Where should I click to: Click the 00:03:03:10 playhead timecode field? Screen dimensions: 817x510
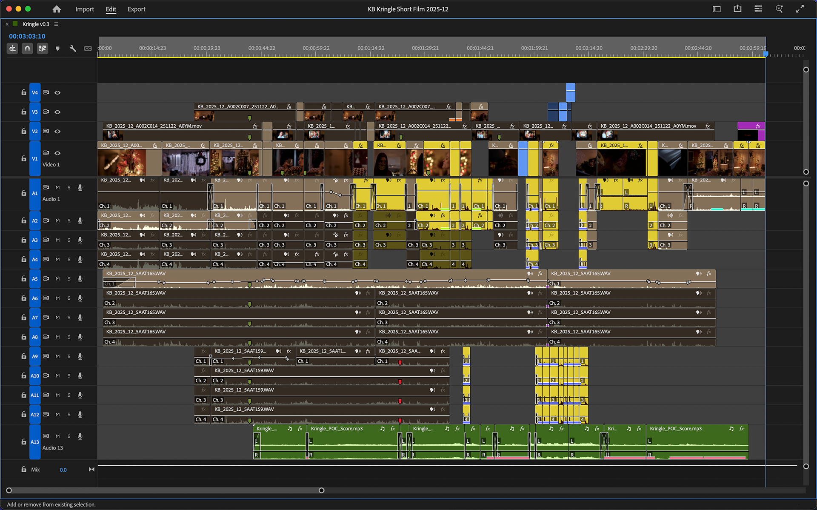[27, 36]
